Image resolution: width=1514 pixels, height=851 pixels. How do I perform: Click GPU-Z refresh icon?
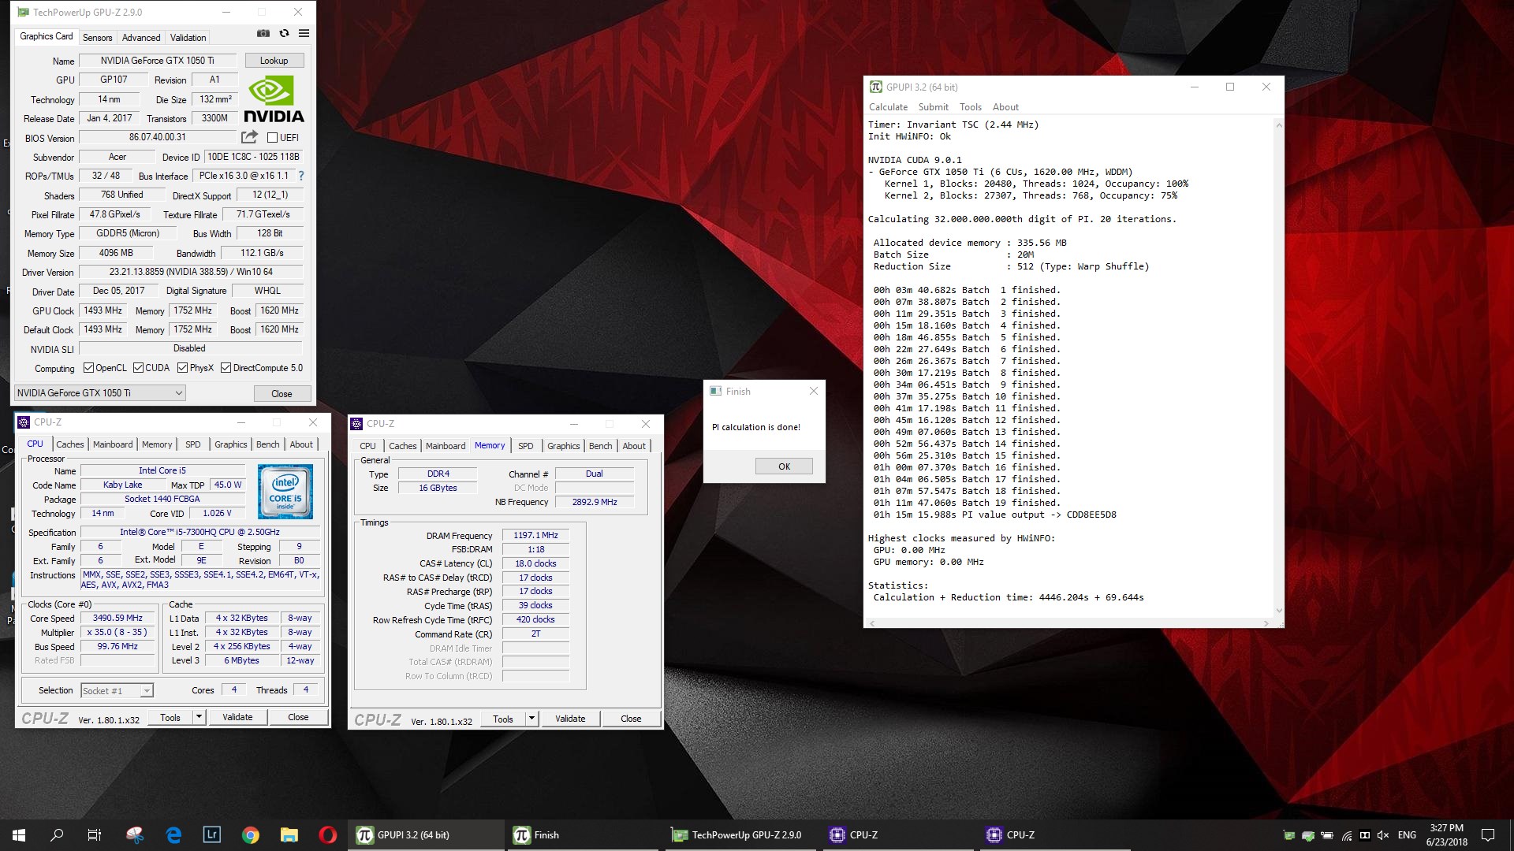(x=284, y=33)
